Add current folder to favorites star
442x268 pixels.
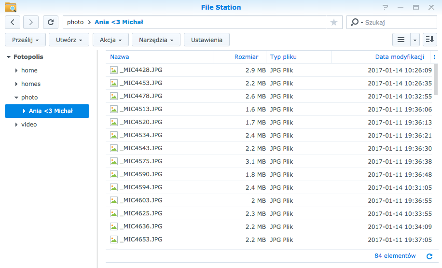334,22
